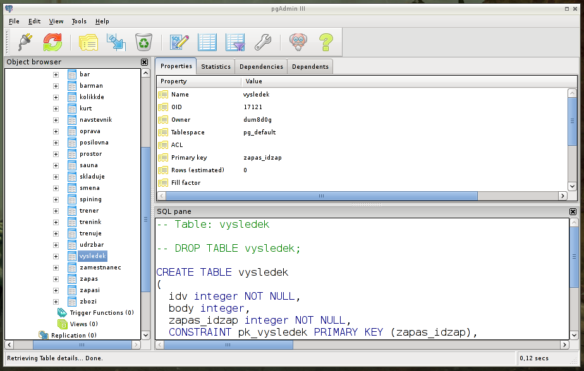Click the Object browser vertical scrollbar thumb
Image resolution: width=584 pixels, height=371 pixels.
pyautogui.click(x=145, y=220)
